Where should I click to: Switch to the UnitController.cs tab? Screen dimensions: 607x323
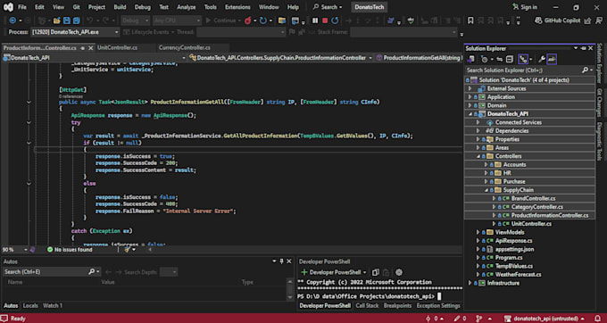117,47
